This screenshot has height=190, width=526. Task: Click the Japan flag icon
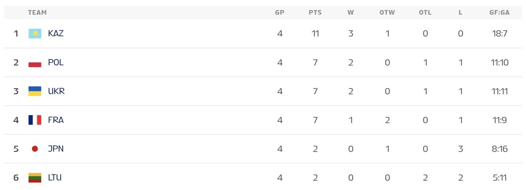35,149
